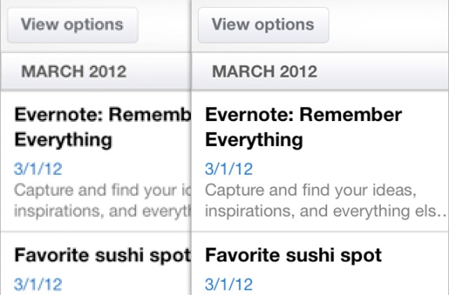Open the full 'Evernote: Remember' note title

point(304,115)
